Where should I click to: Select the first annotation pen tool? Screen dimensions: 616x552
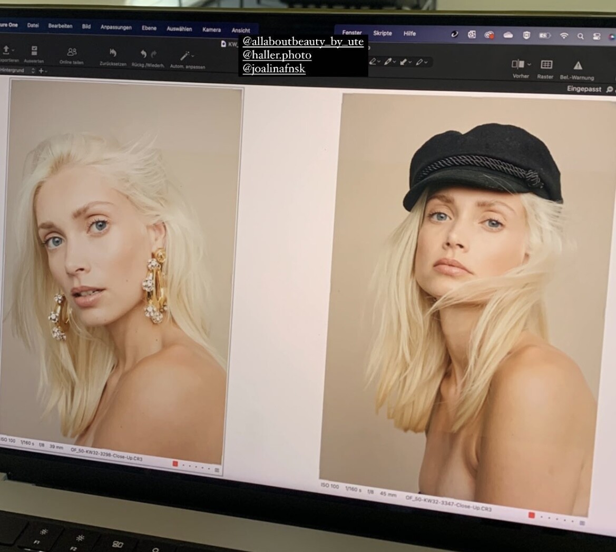coord(373,61)
